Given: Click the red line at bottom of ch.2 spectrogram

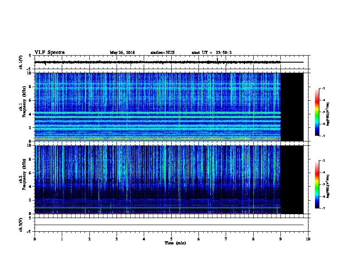Looking at the screenshot, I should coord(158,213).
